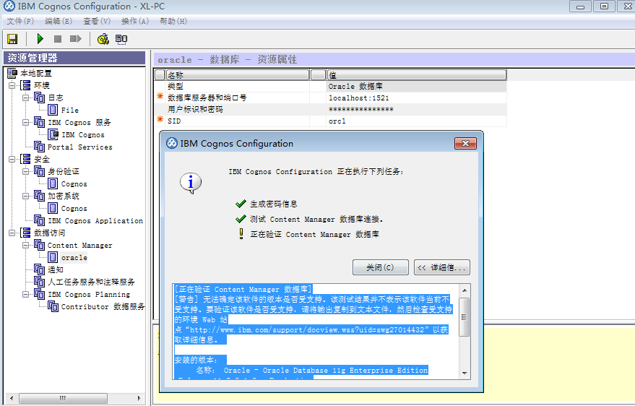Select the 人工任务服务和注释服务 icon

(39, 281)
